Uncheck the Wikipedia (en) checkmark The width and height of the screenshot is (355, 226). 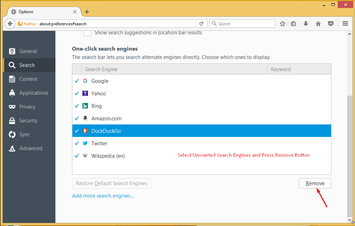pyautogui.click(x=77, y=156)
